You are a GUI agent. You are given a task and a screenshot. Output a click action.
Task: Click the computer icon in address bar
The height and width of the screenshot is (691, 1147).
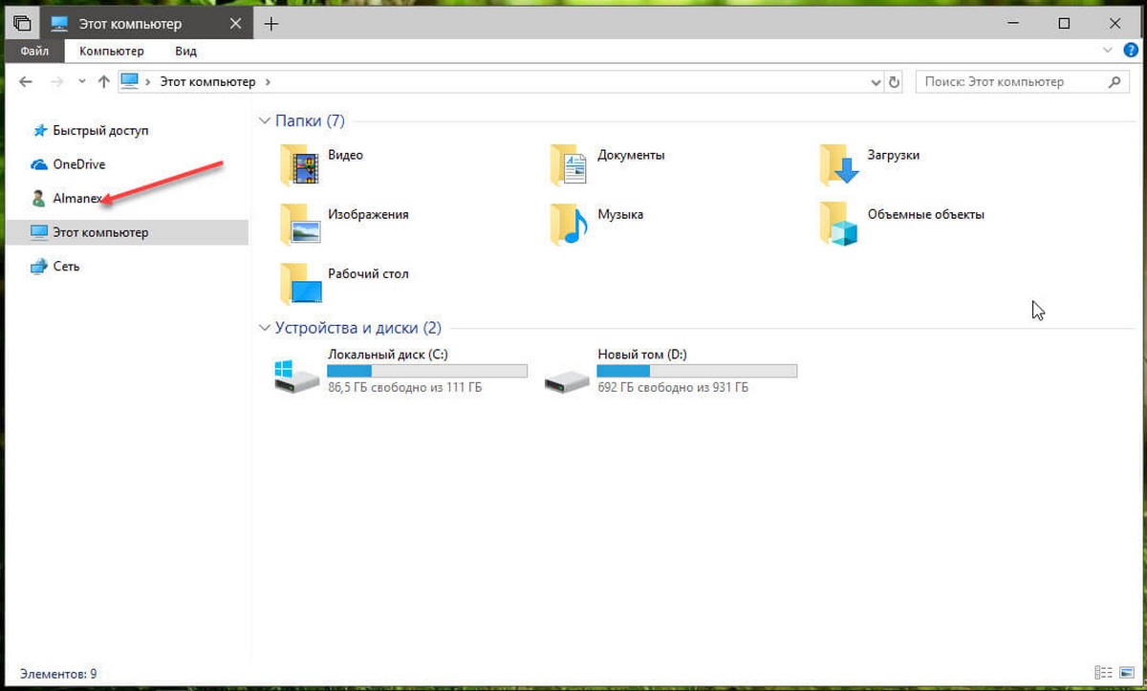tap(130, 82)
